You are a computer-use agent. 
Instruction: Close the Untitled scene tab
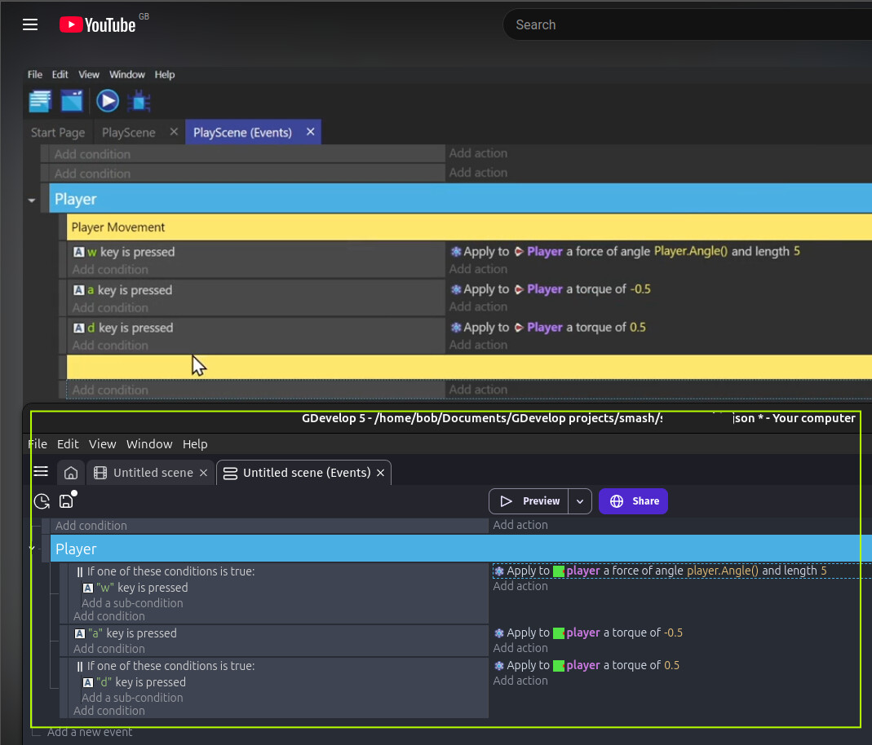(204, 473)
